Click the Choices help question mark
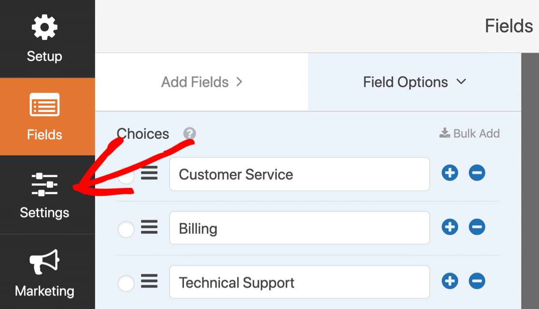The height and width of the screenshot is (309, 539). 189,133
